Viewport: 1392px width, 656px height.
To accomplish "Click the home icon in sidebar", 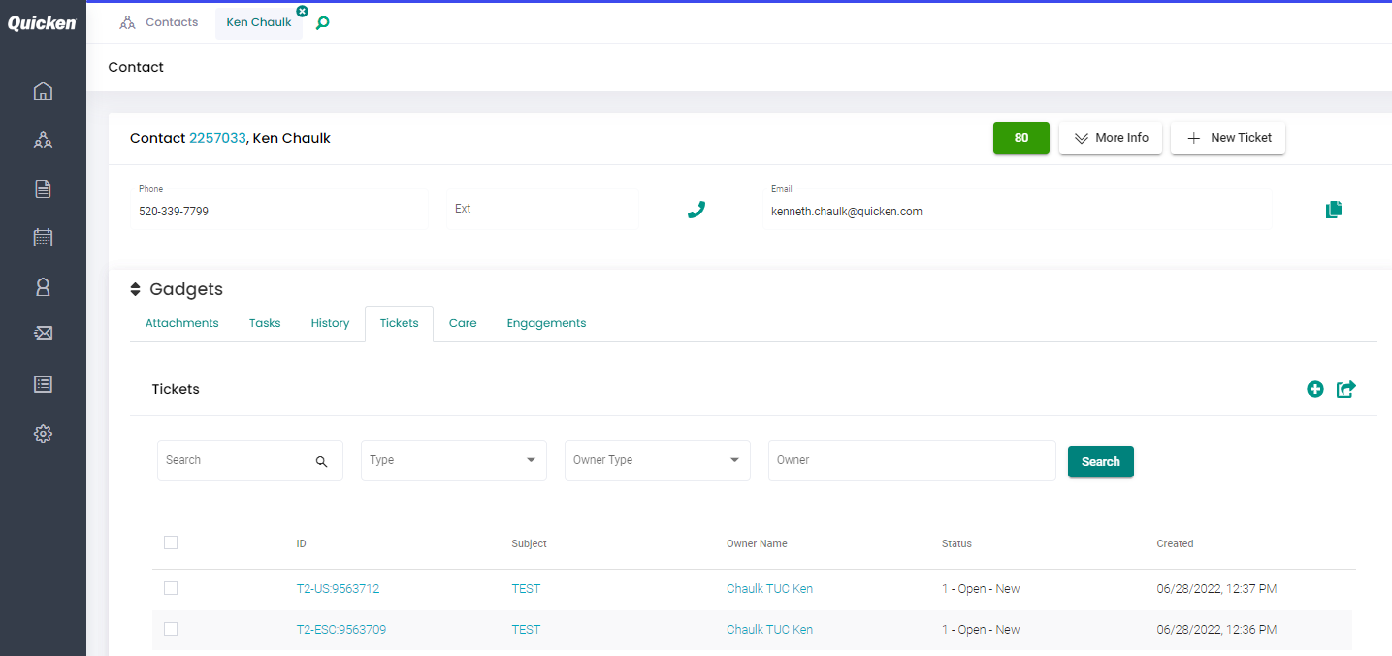I will [x=43, y=91].
